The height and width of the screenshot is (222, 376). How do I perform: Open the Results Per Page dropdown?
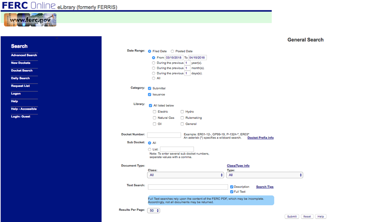point(154,210)
